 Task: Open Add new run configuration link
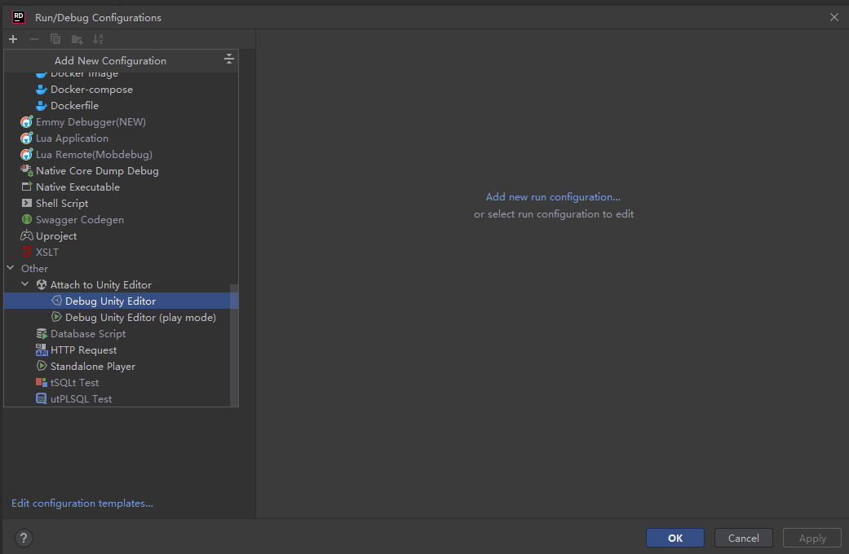point(553,197)
